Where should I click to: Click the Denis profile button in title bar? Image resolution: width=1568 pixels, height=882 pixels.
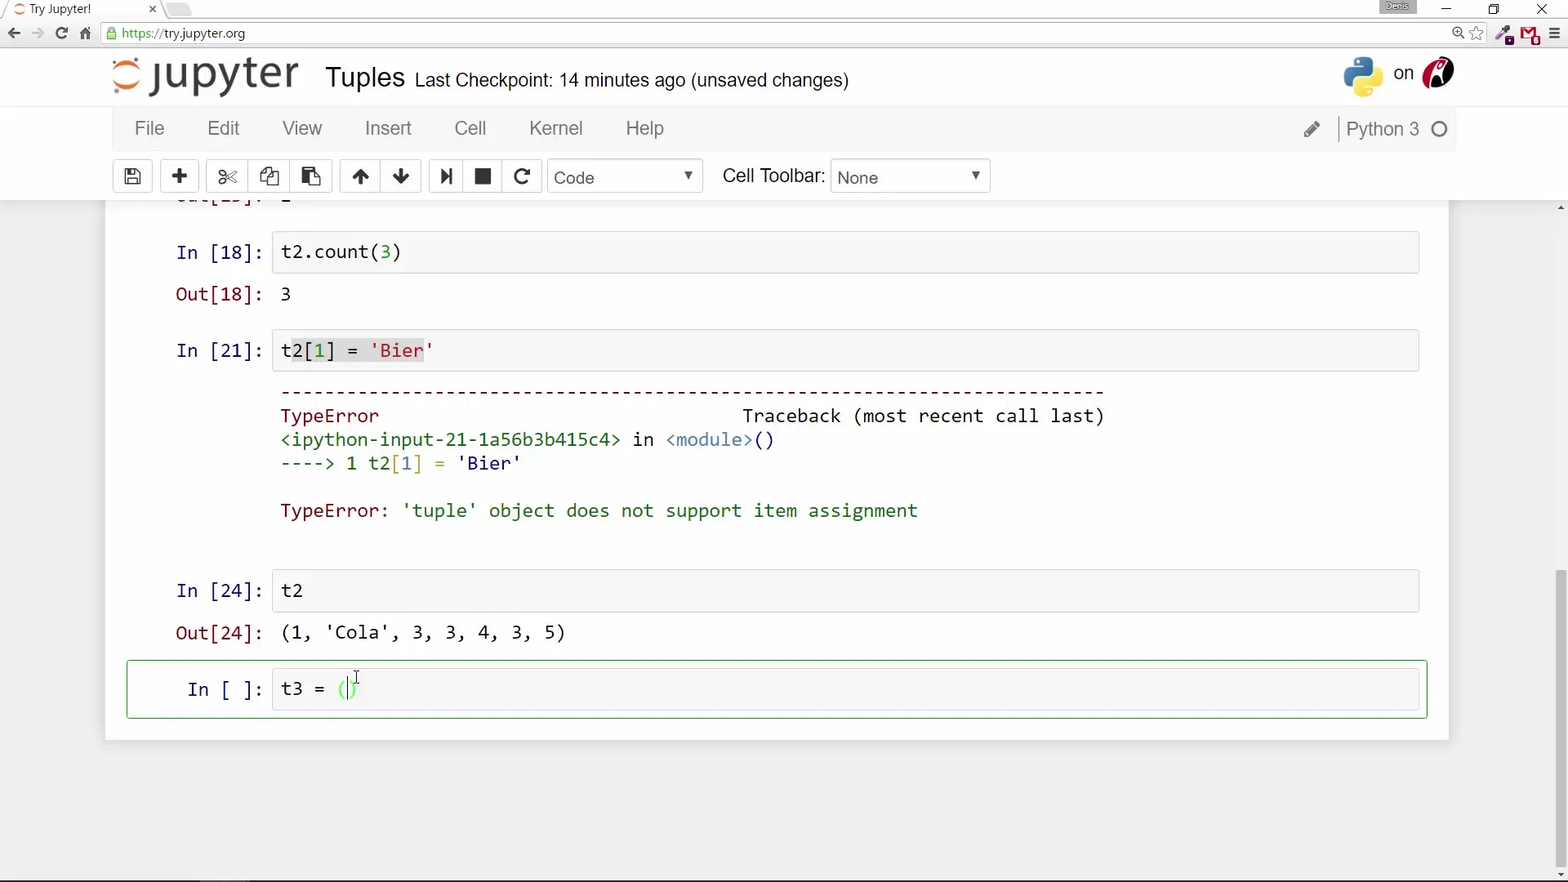[x=1397, y=7]
